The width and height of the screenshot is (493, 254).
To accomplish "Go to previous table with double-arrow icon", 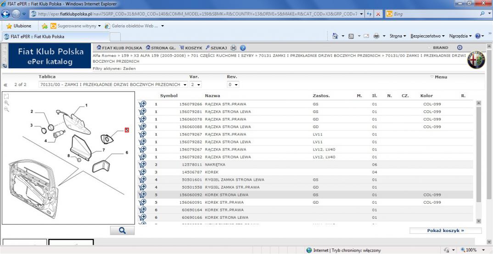I will (x=6, y=85).
